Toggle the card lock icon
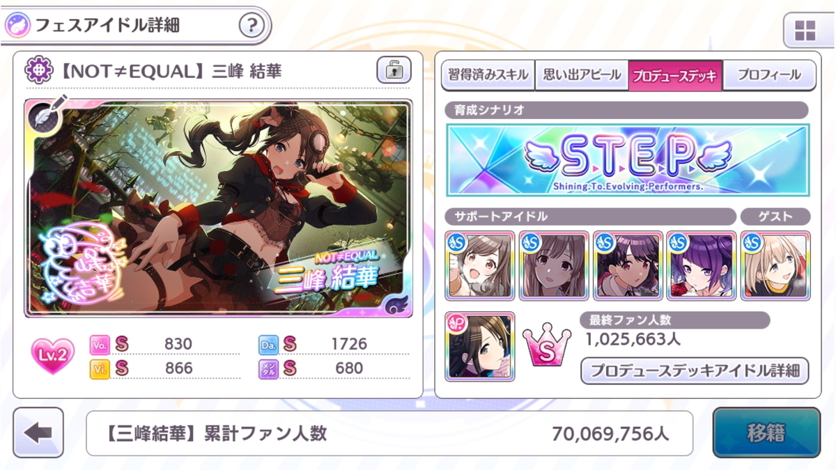This screenshot has width=836, height=470. tap(394, 70)
